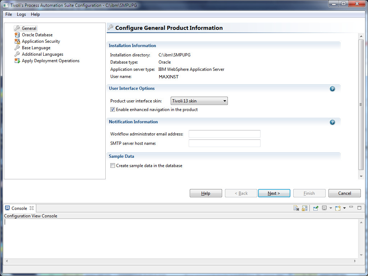
Task: Open help for User Interface Options
Action: (x=332, y=89)
